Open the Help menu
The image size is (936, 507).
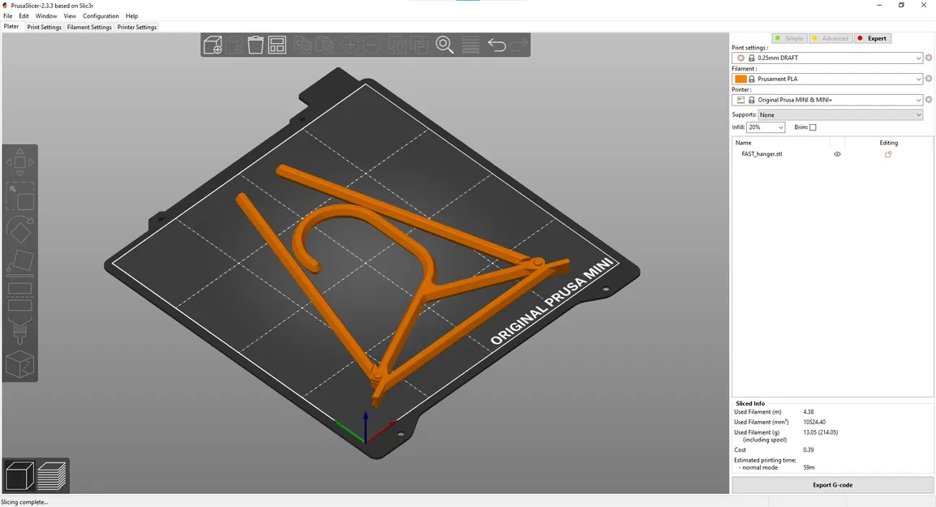point(132,16)
